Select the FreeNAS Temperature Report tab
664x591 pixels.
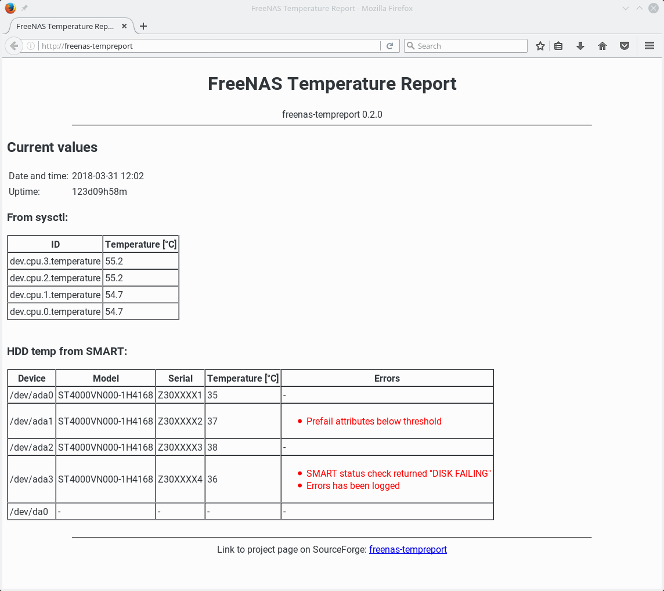tap(64, 26)
